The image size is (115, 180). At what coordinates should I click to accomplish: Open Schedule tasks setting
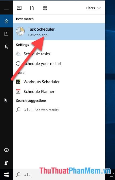pyautogui.click(x=59, y=54)
